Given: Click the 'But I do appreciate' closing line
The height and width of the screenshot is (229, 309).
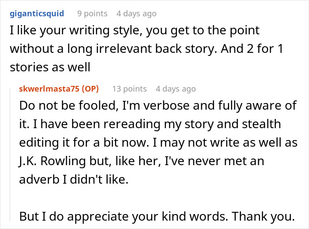Looking at the screenshot, I should [157, 216].
